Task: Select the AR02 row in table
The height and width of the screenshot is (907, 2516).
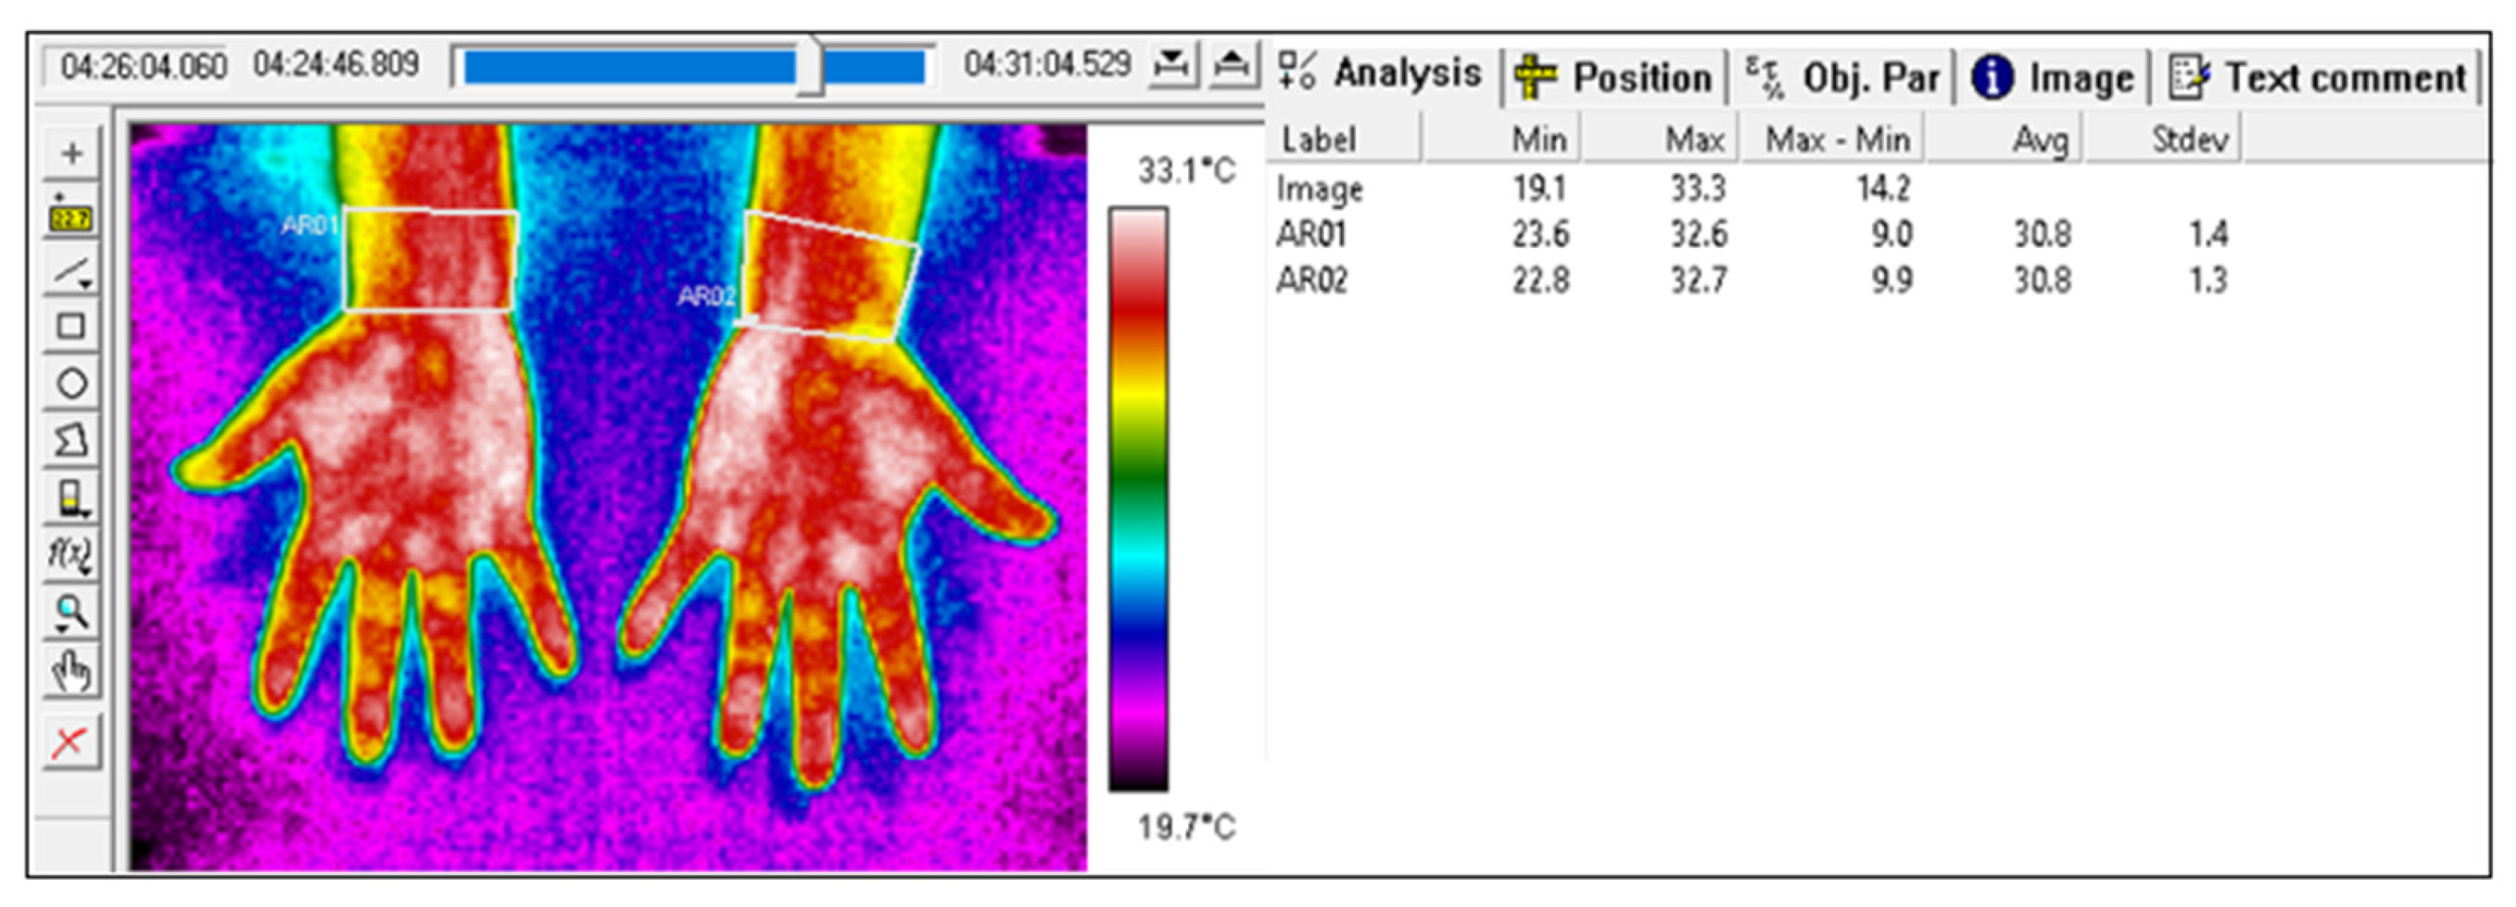Action: 1312,281
